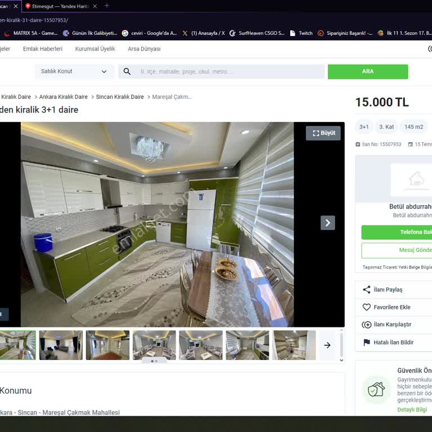Select the fourth living room thumbnail
The height and width of the screenshot is (432, 432).
coord(154,345)
